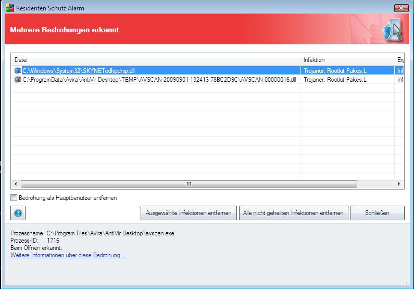Screen dimensions: 414x289
Task: Click the malware icon beside AVSCAN-00000016.dll
Action: pos(17,80)
